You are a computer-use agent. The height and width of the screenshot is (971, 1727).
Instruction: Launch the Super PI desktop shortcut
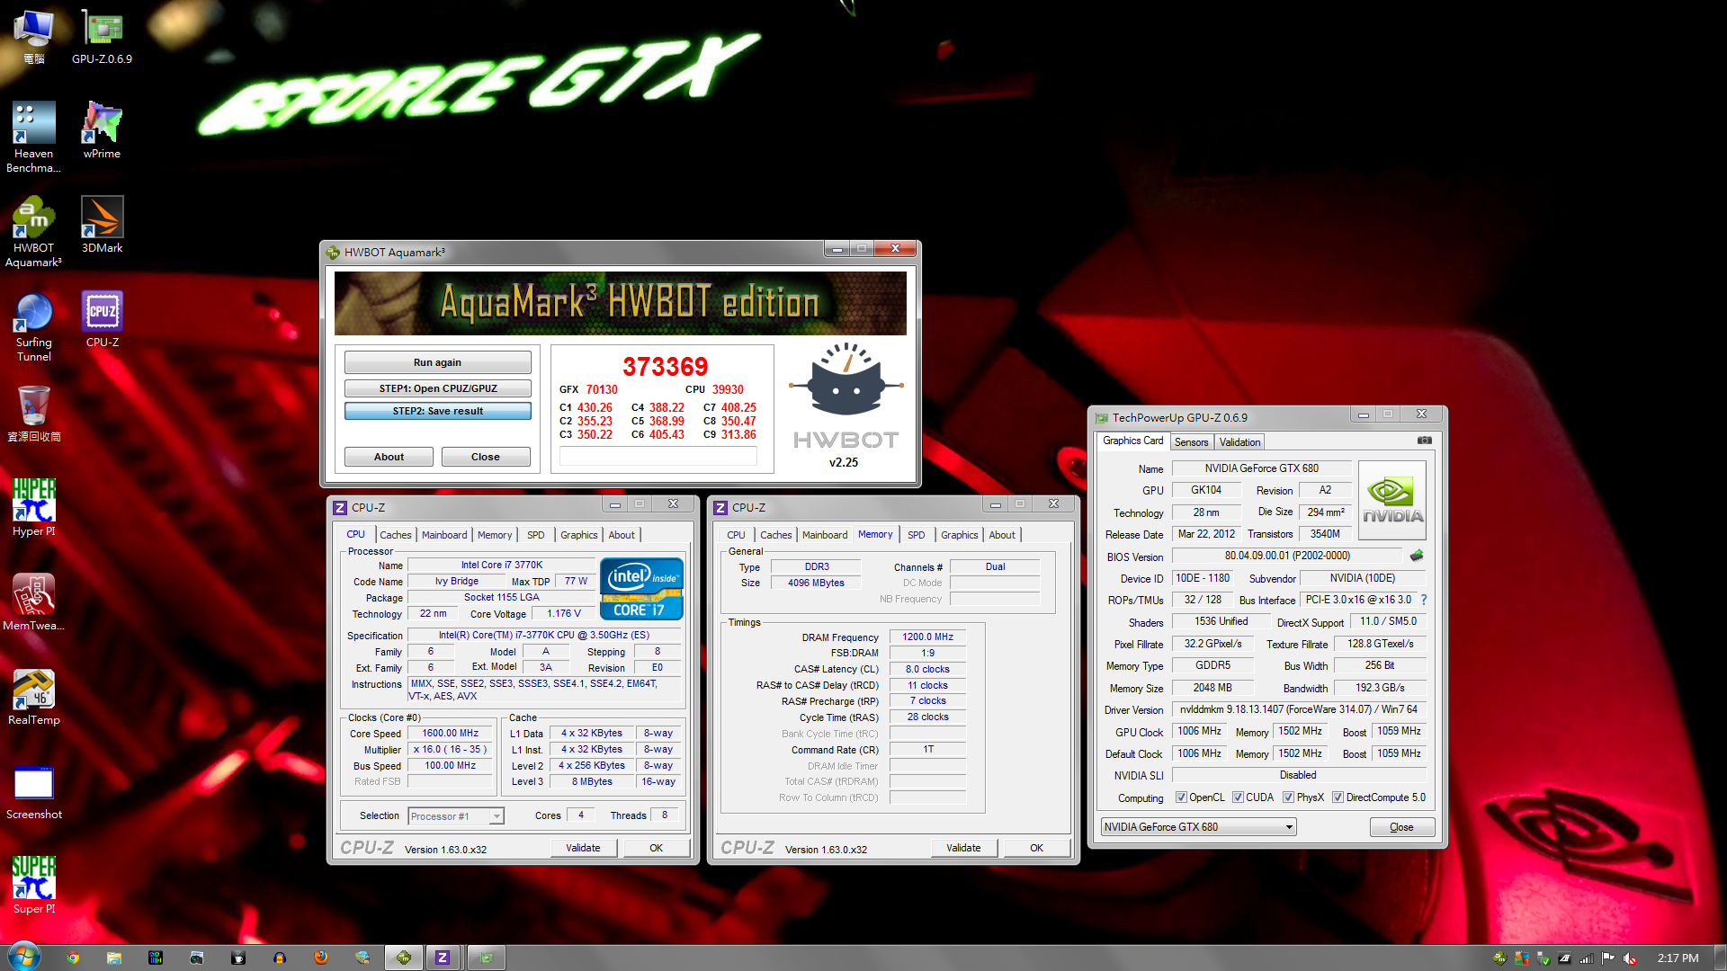[x=33, y=886]
